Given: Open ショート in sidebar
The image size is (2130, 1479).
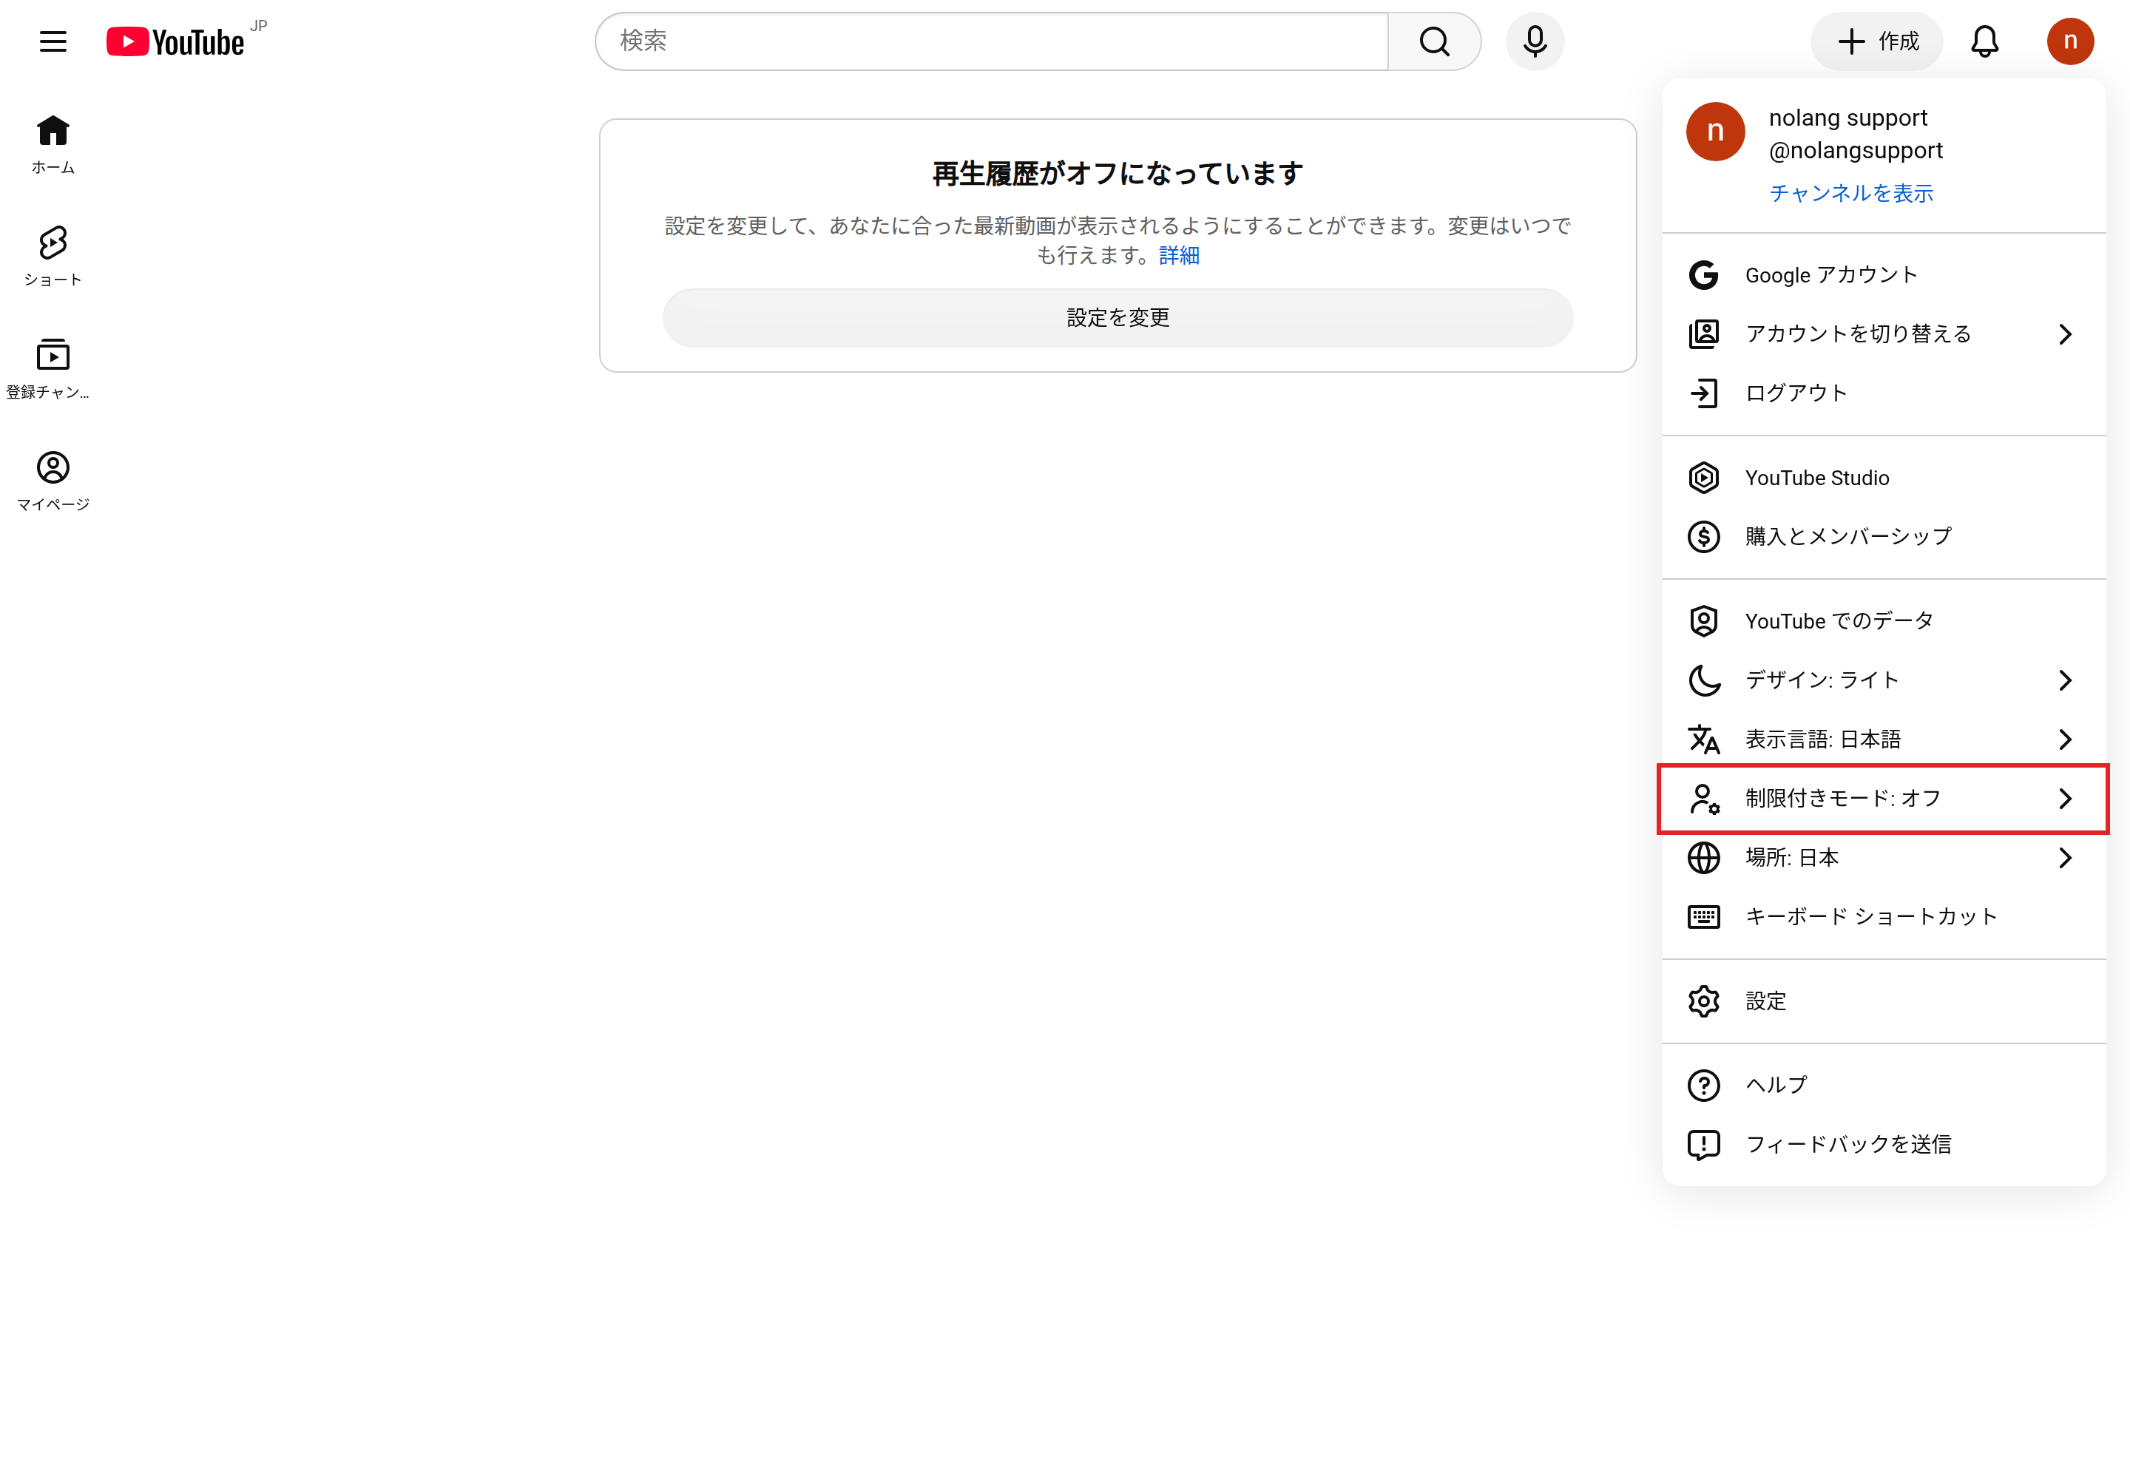Looking at the screenshot, I should click(53, 257).
